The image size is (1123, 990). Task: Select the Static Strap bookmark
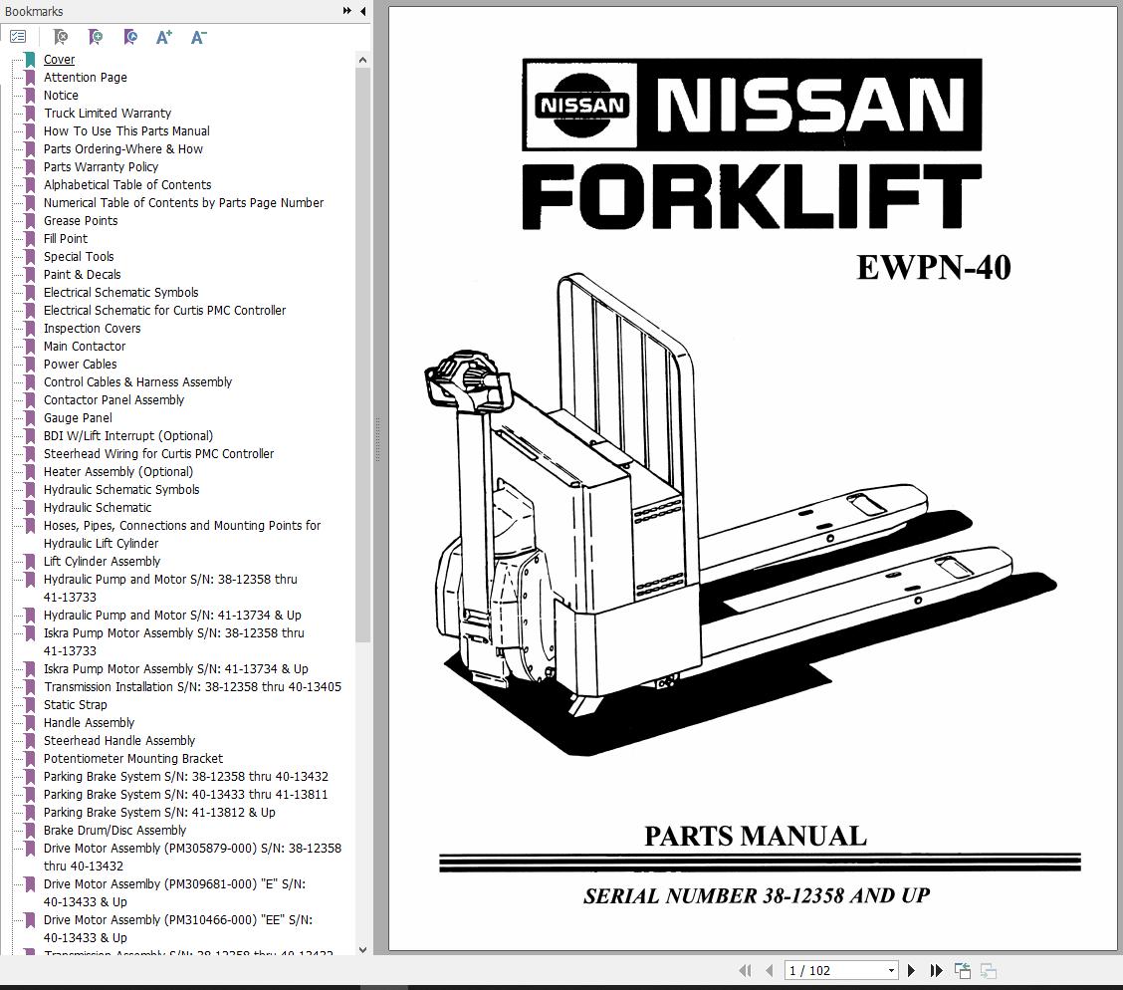[76, 704]
